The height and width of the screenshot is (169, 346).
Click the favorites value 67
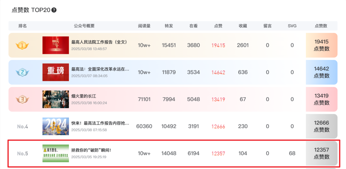[x=243, y=99]
